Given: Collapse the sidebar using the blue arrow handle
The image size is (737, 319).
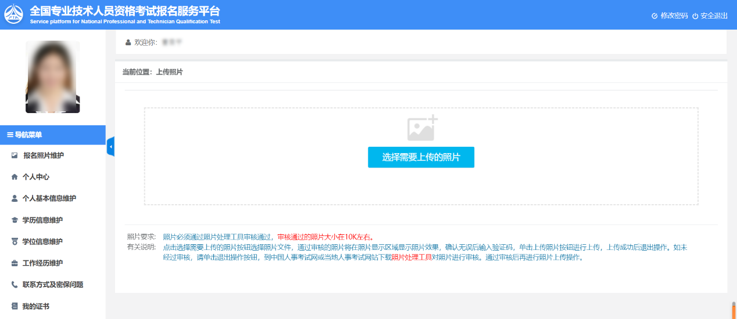Looking at the screenshot, I should (110, 147).
